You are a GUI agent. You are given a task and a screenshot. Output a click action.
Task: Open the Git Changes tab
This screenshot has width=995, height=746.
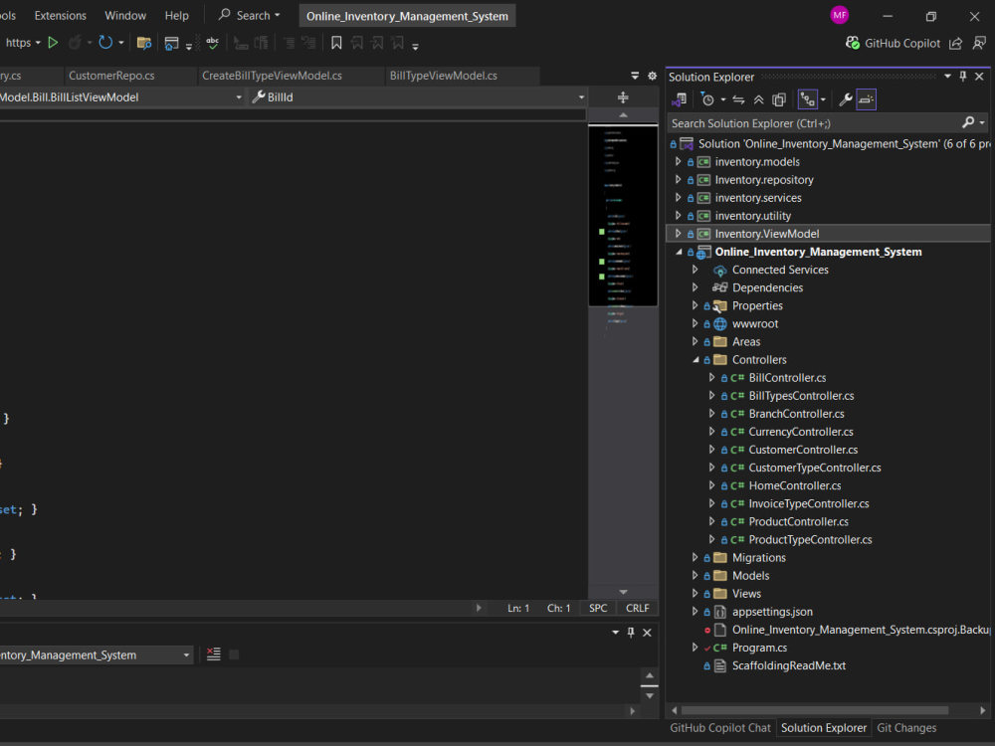coord(906,728)
